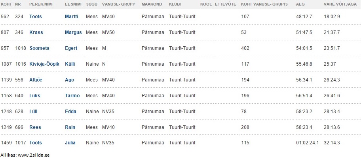The height and width of the screenshot is (159, 361).
Task: Click the Edda first name link
Action: [x=70, y=112]
